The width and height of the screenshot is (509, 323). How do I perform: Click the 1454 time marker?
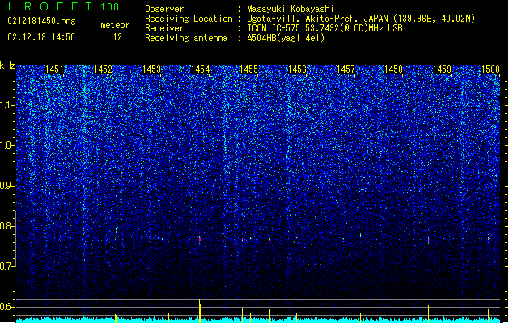[x=201, y=69]
